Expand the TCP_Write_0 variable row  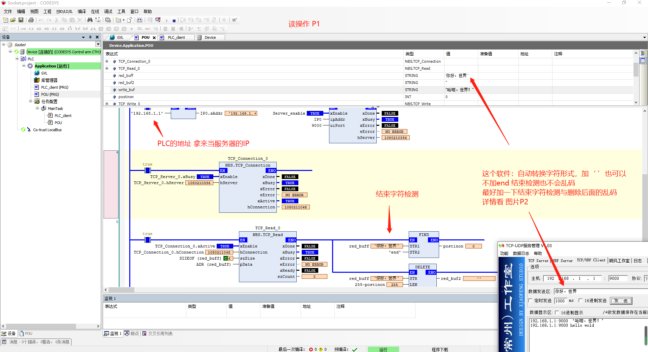(107, 104)
